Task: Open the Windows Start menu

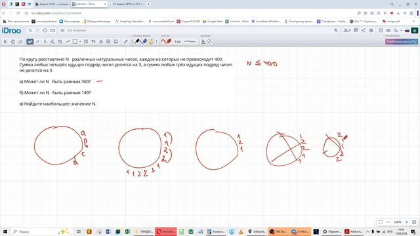Action: pos(5,231)
